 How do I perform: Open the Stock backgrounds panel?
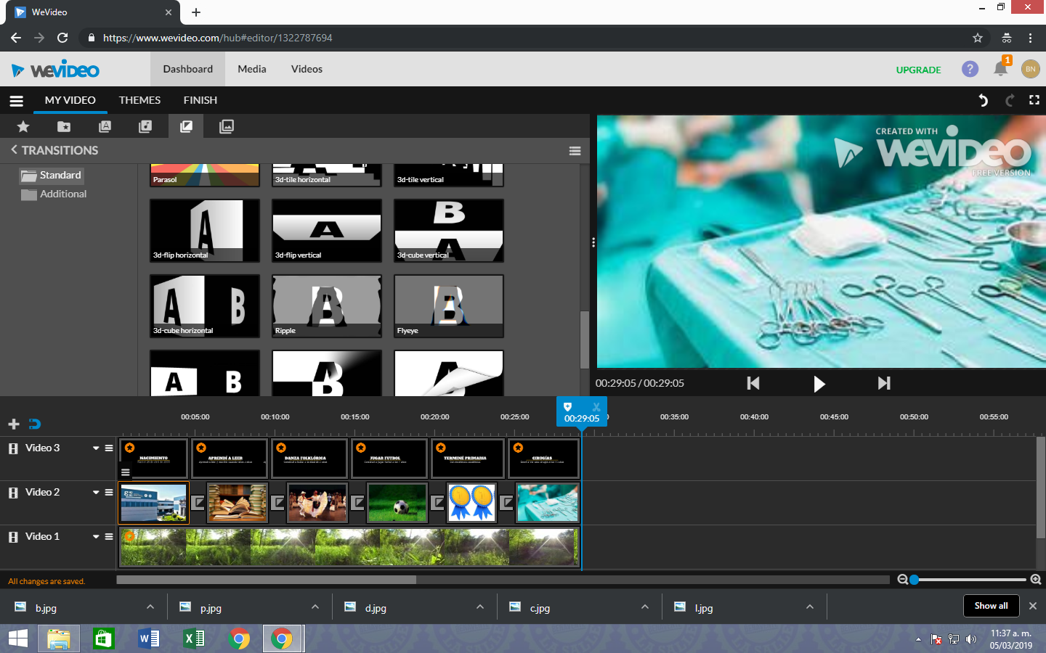(x=226, y=126)
